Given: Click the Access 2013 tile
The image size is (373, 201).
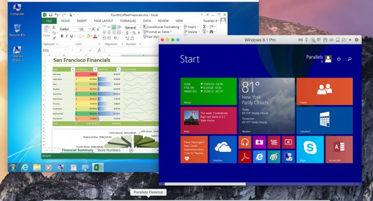Looking at the screenshot, I should pyautogui.click(x=339, y=149).
